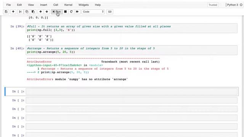Click the [0. 0. 0.]] output line
The image size is (244, 137).
38,18
